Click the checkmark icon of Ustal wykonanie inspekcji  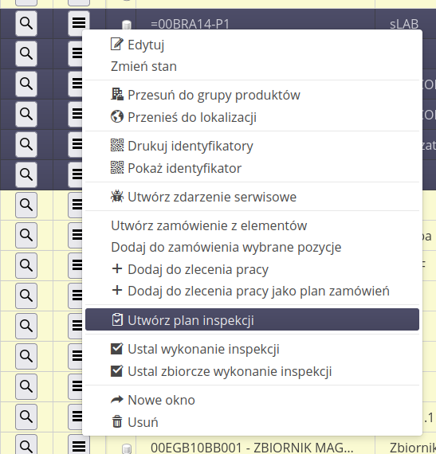coord(116,349)
